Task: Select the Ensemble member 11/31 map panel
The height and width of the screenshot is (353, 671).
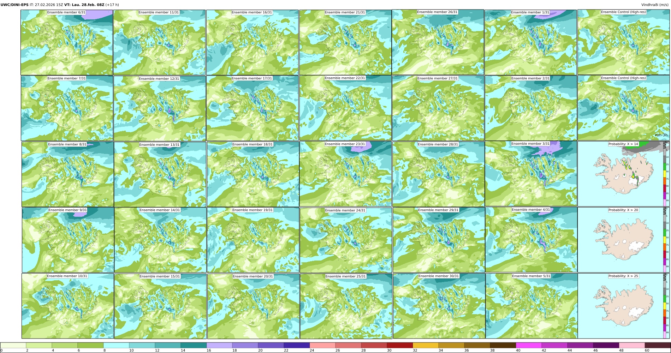Action: (159, 42)
